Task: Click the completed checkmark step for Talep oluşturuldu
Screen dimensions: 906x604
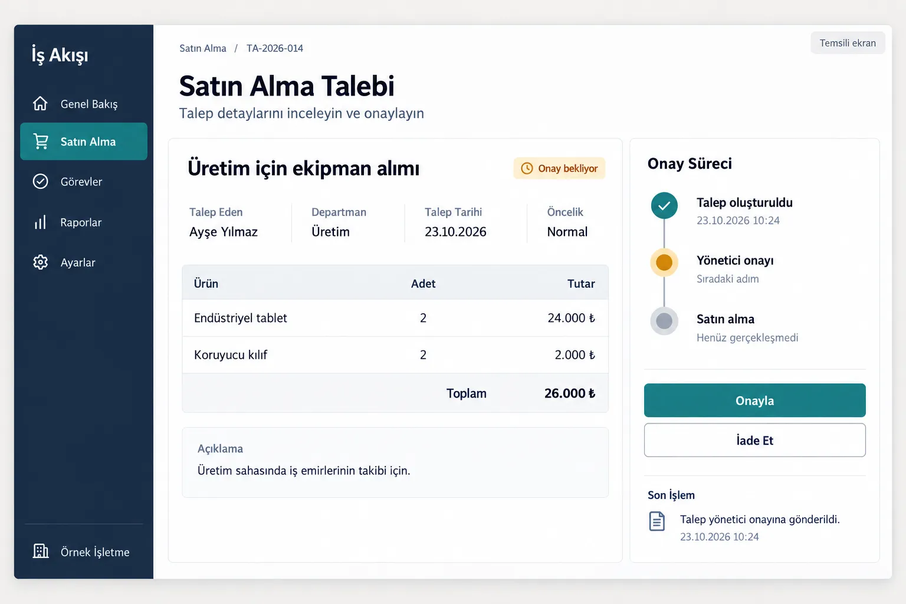Action: (x=664, y=205)
